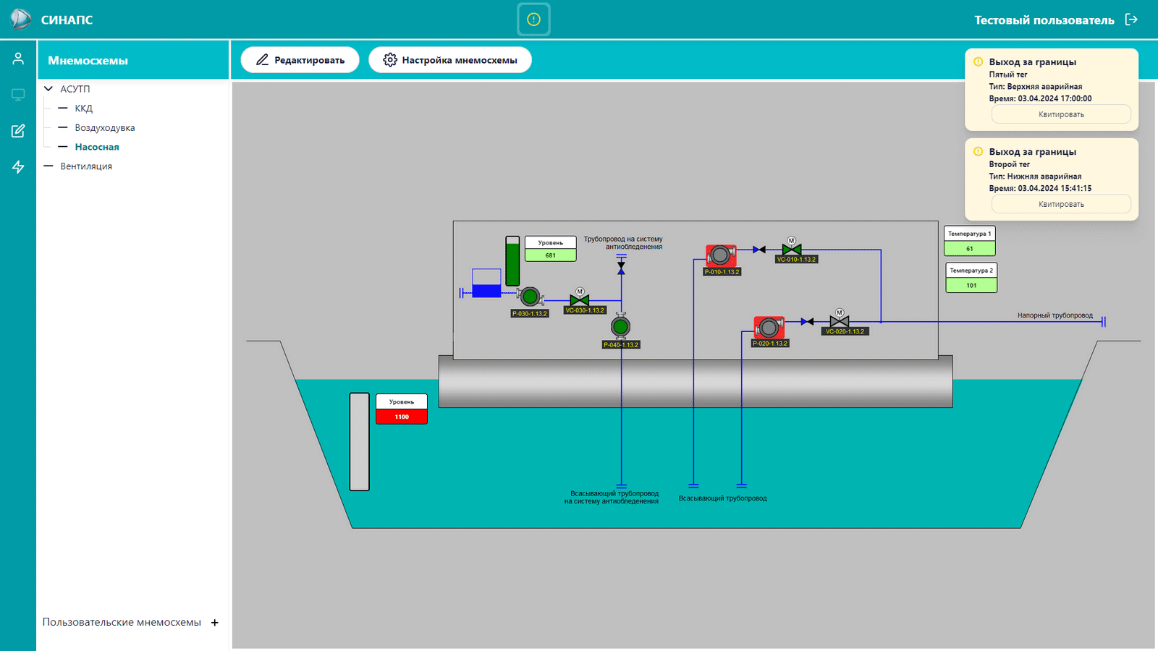Click the logout icon next to username

click(1132, 20)
